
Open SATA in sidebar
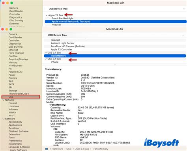11,84
